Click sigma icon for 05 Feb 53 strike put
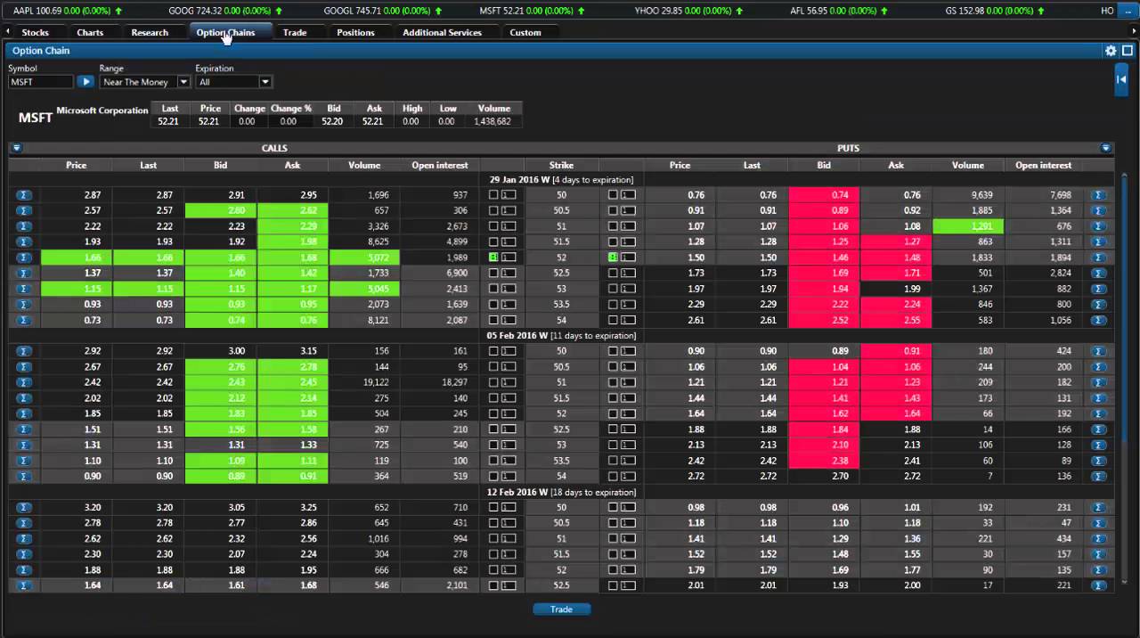This screenshot has width=1140, height=638. pos(1099,445)
